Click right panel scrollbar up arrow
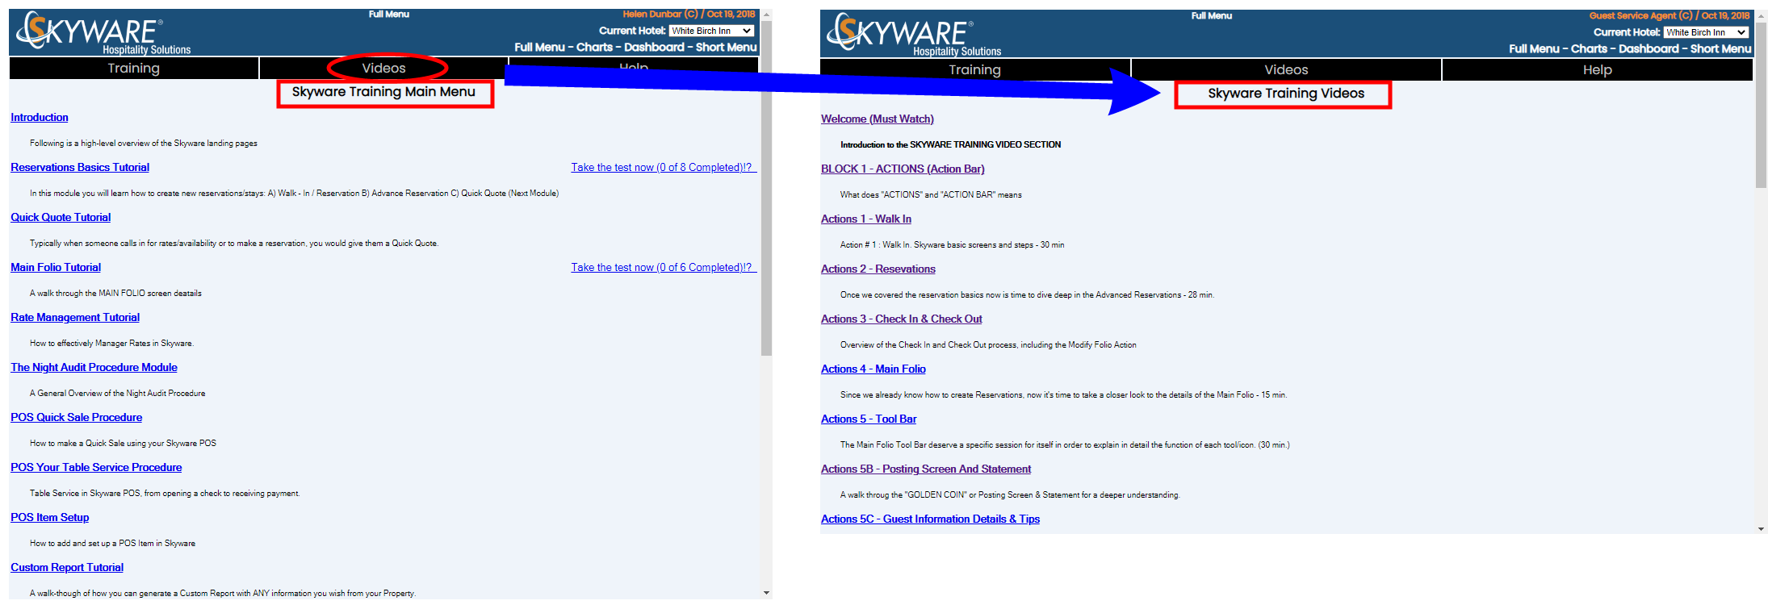Image resolution: width=1768 pixels, height=609 pixels. (x=1761, y=16)
